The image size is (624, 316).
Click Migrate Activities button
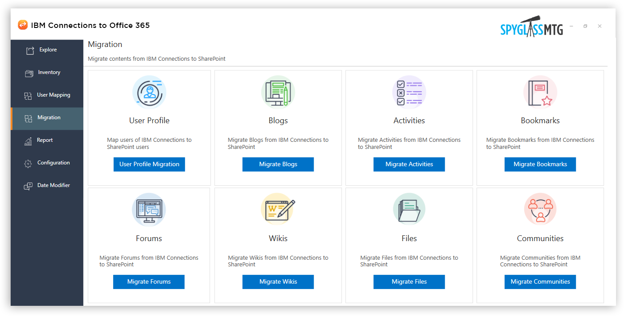409,164
